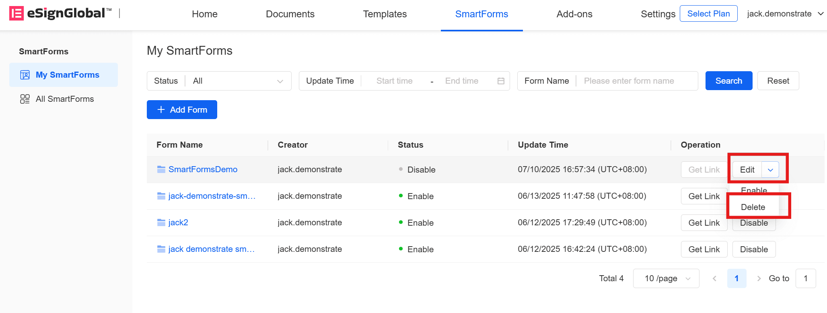Screen dimensions: 827x313
Task: Click Get Link for jack2 row
Action: 704,223
